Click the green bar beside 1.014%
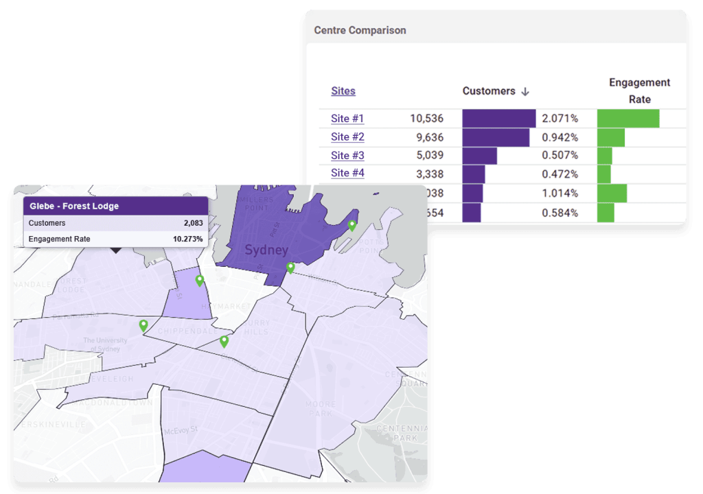 612,193
